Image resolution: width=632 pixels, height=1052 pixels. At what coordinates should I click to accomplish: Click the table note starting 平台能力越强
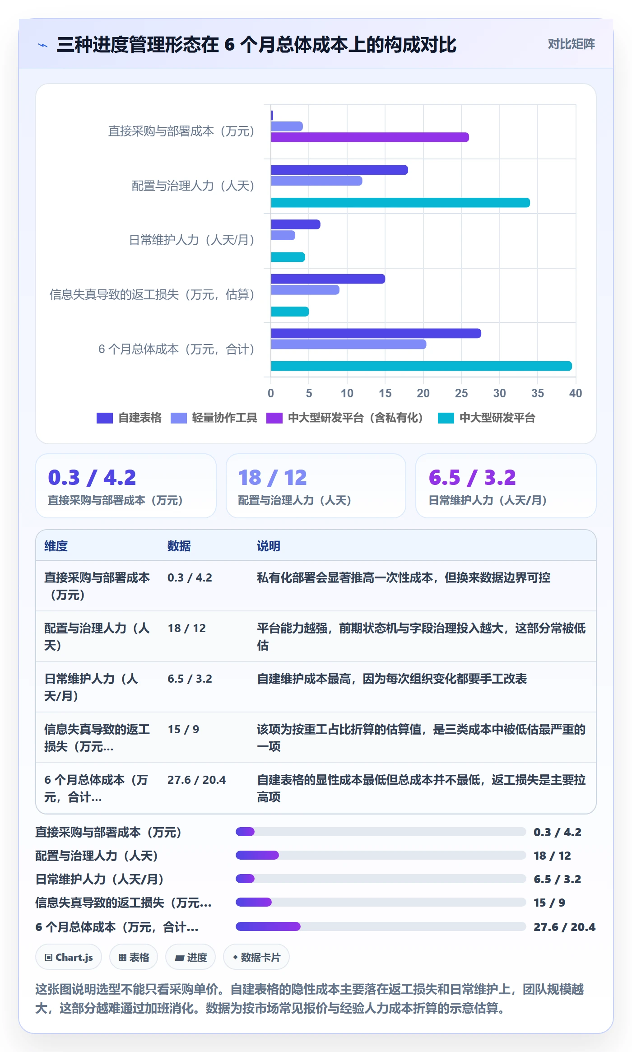[422, 637]
